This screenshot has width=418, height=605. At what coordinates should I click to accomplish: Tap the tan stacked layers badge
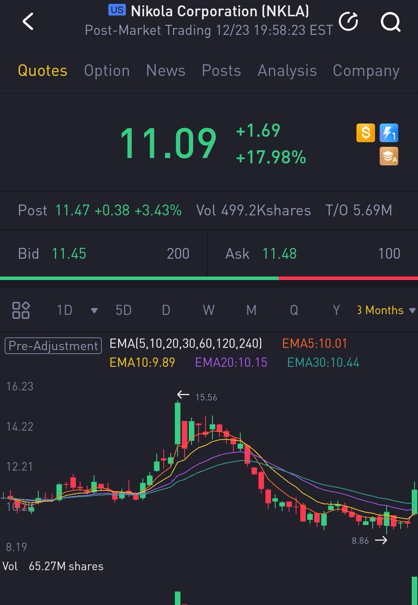pyautogui.click(x=389, y=156)
